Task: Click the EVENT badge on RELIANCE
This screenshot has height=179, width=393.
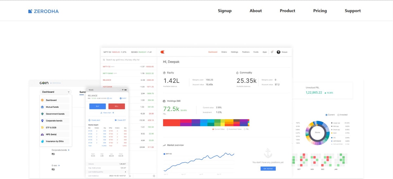Action: click(123, 98)
